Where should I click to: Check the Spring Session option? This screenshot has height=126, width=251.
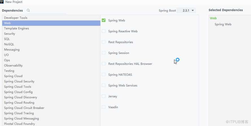click(104, 53)
